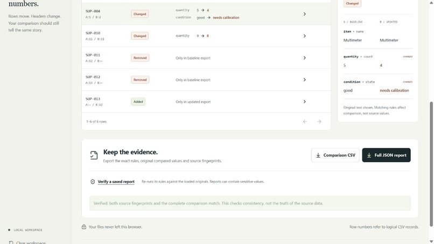Click 'Row numbers refer to logical CSV records'

click(384, 227)
